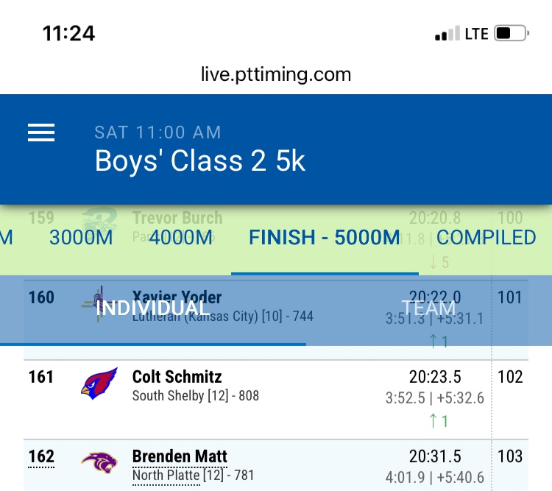Open Brenden Matt runner details
Screen dimensions: 552x491
pos(180,456)
